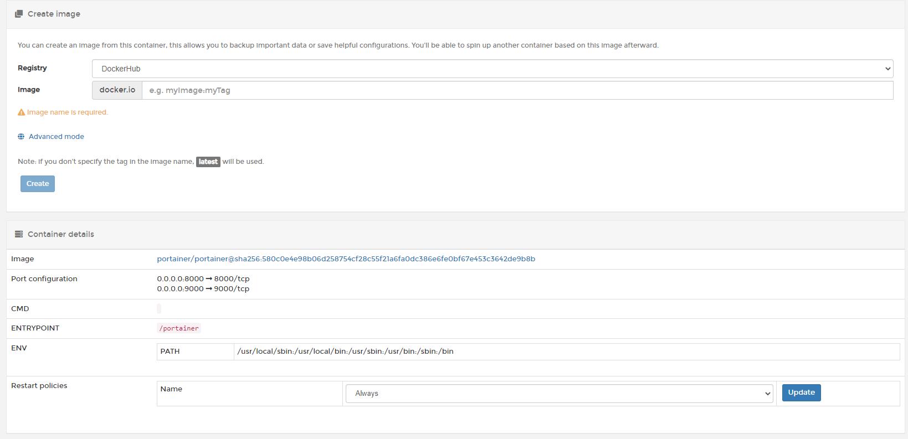Click the empty CMD value box

(x=159, y=309)
